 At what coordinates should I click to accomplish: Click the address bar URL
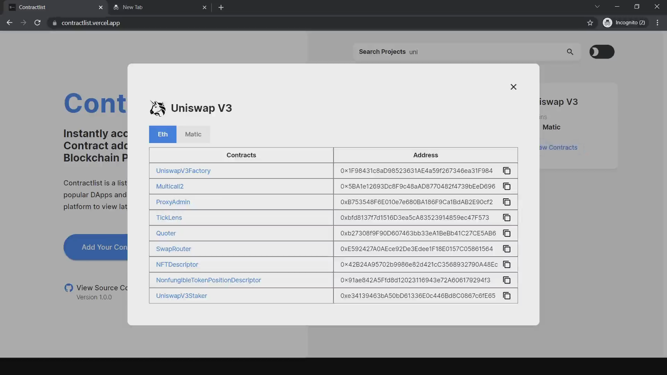tap(91, 23)
